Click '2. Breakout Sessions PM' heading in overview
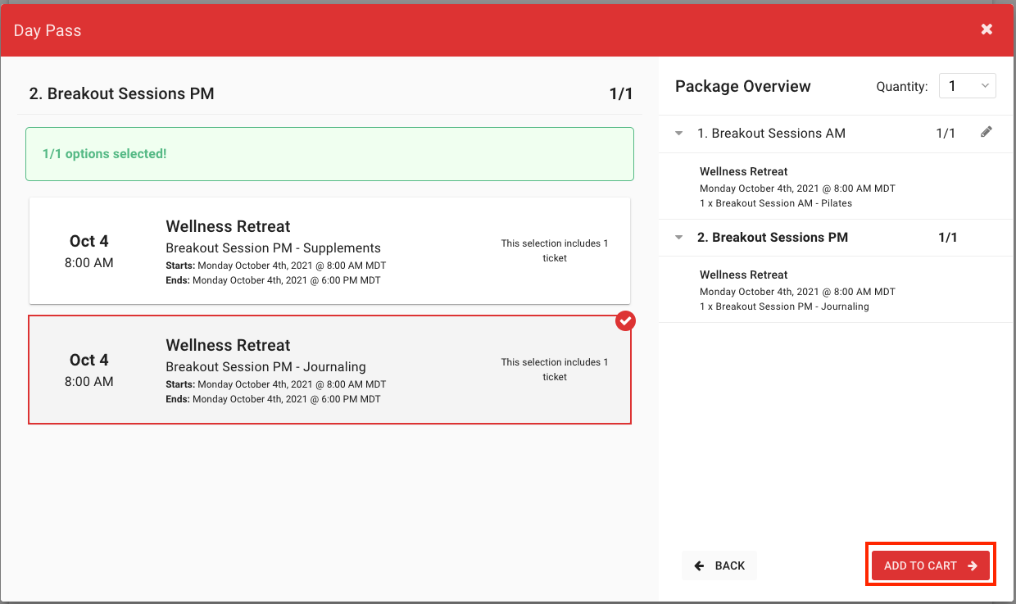Viewport: 1016px width, 604px height. point(773,237)
